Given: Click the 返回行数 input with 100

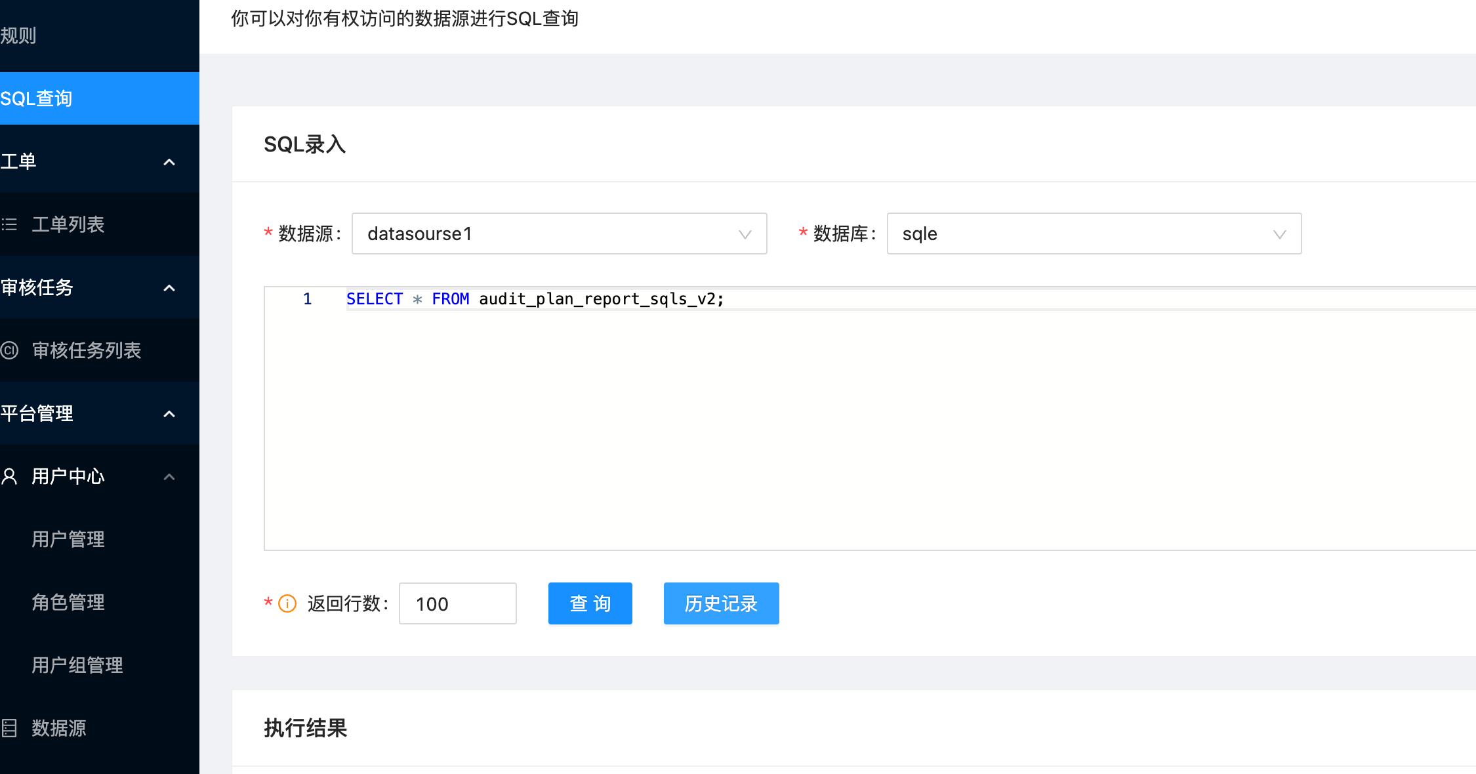Looking at the screenshot, I should (458, 603).
